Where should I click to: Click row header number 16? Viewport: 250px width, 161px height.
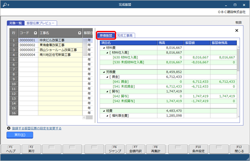point(14,113)
